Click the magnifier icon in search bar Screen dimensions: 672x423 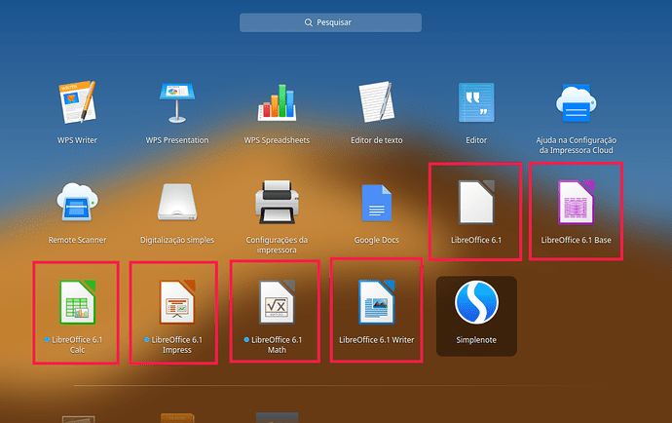tap(309, 22)
